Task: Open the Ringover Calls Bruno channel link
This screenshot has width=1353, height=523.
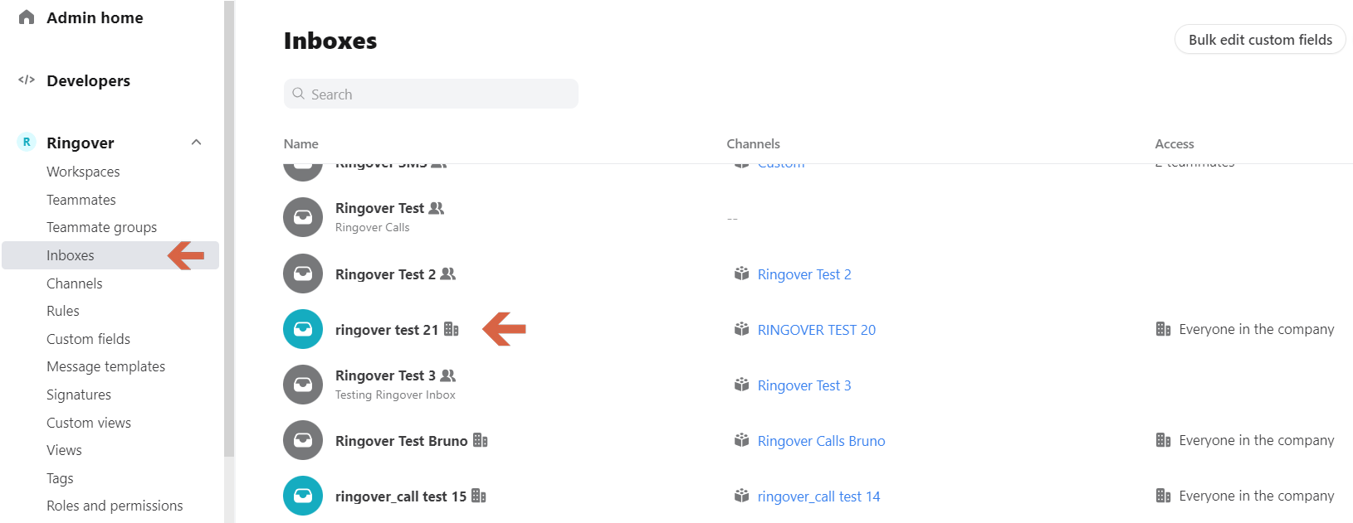Action: point(822,441)
